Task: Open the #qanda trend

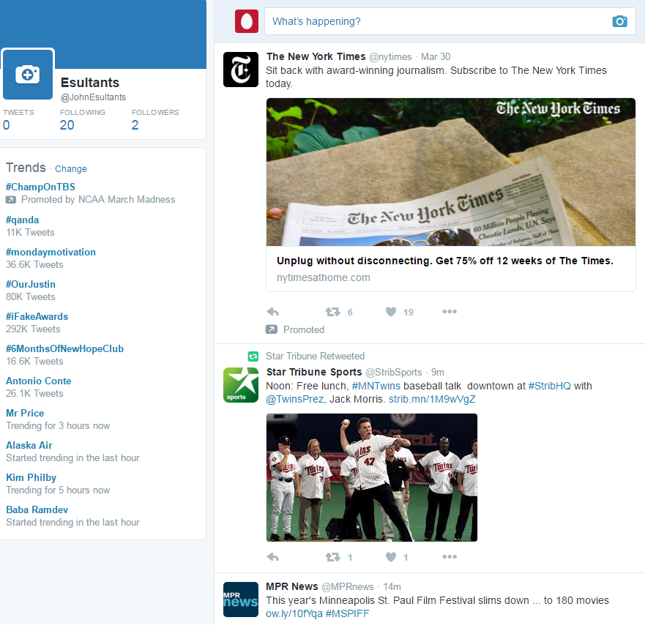Action: pos(22,220)
